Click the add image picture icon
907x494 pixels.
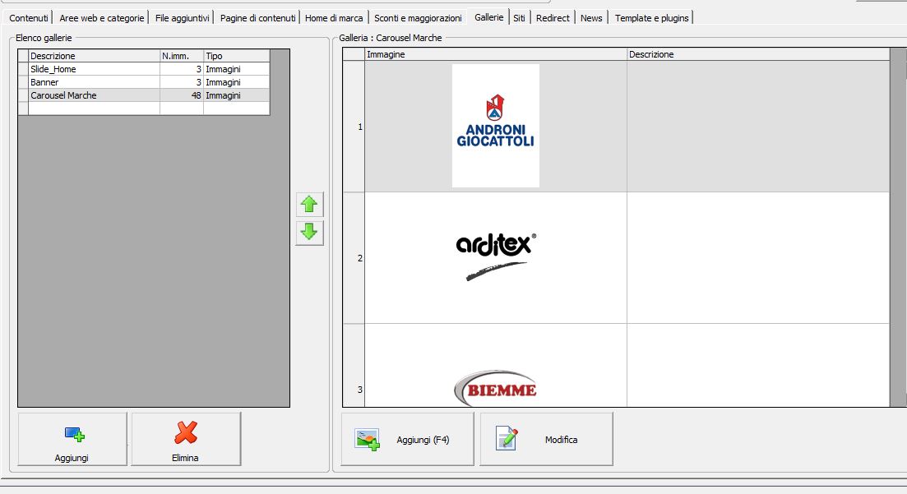coord(368,440)
